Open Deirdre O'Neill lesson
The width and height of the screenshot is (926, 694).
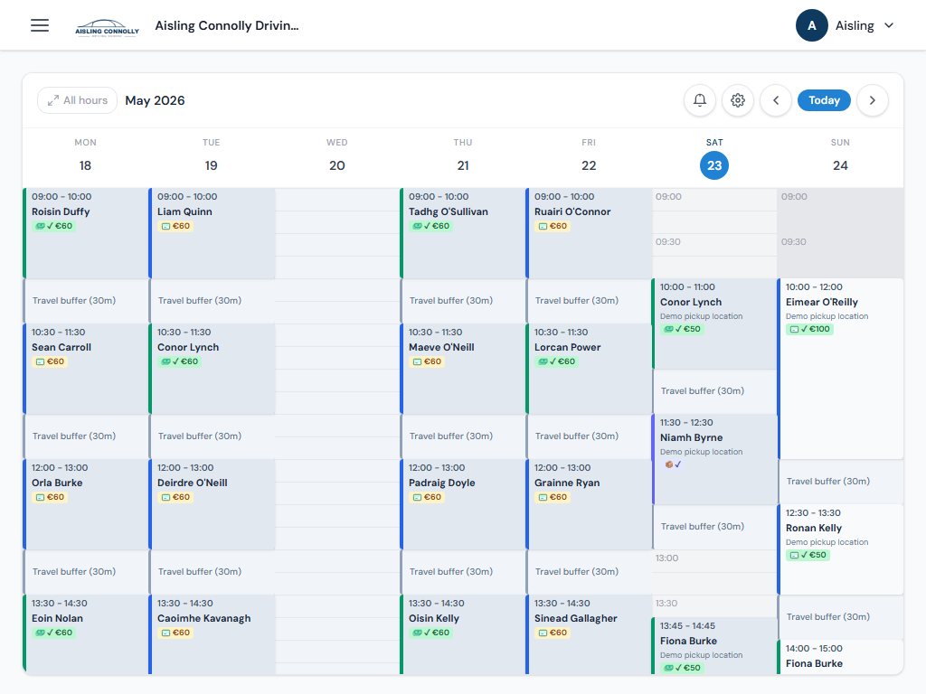(x=212, y=504)
